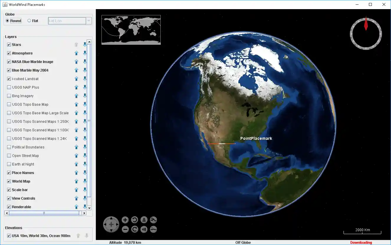Click the layers list scroll-down arrow

89,208
